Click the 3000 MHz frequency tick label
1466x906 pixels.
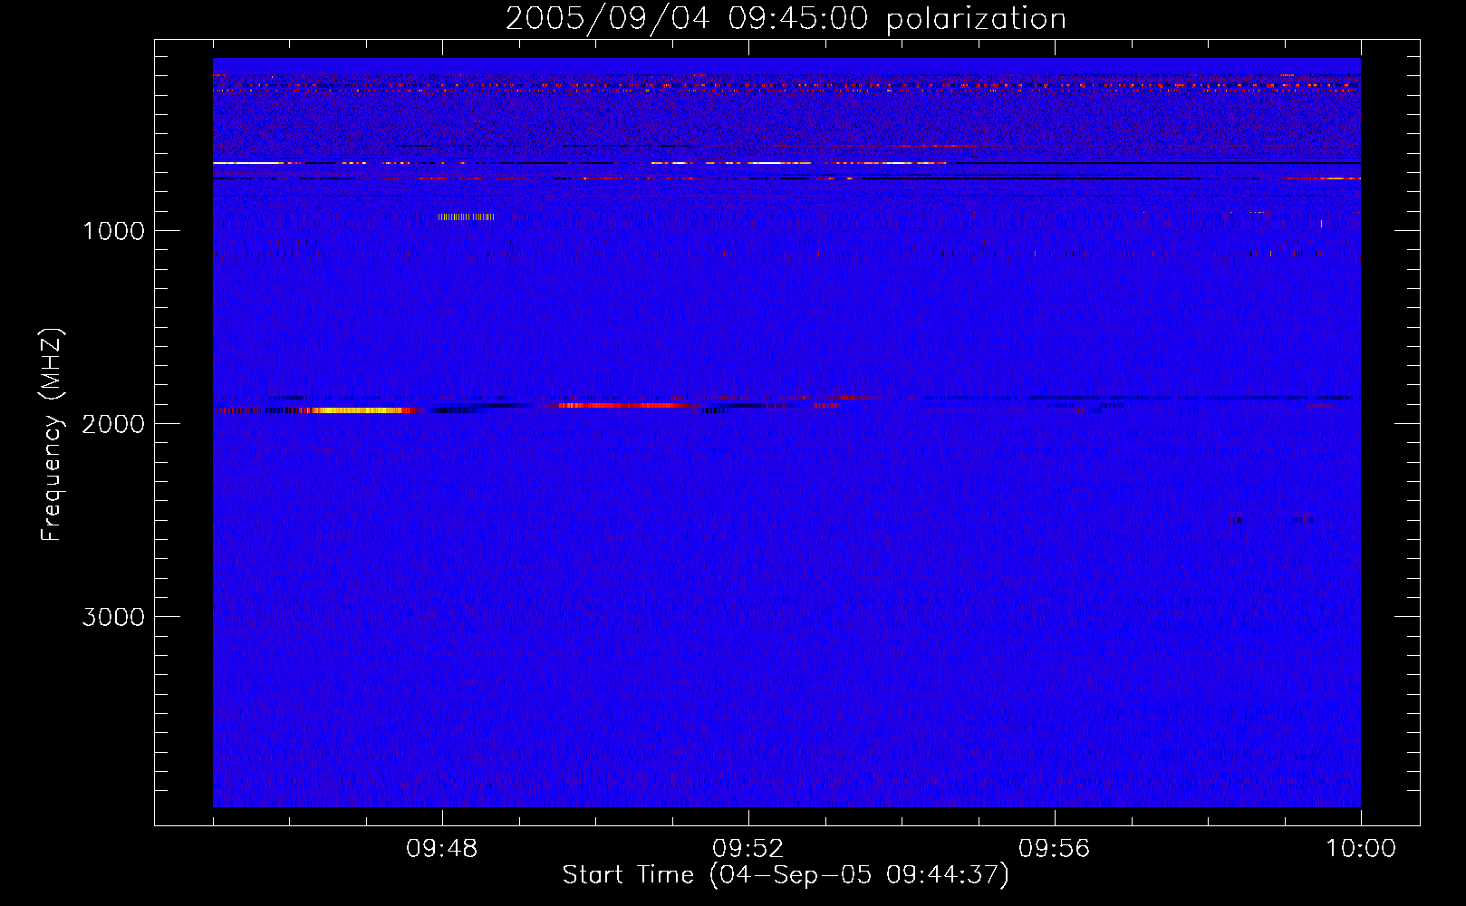[x=113, y=617]
